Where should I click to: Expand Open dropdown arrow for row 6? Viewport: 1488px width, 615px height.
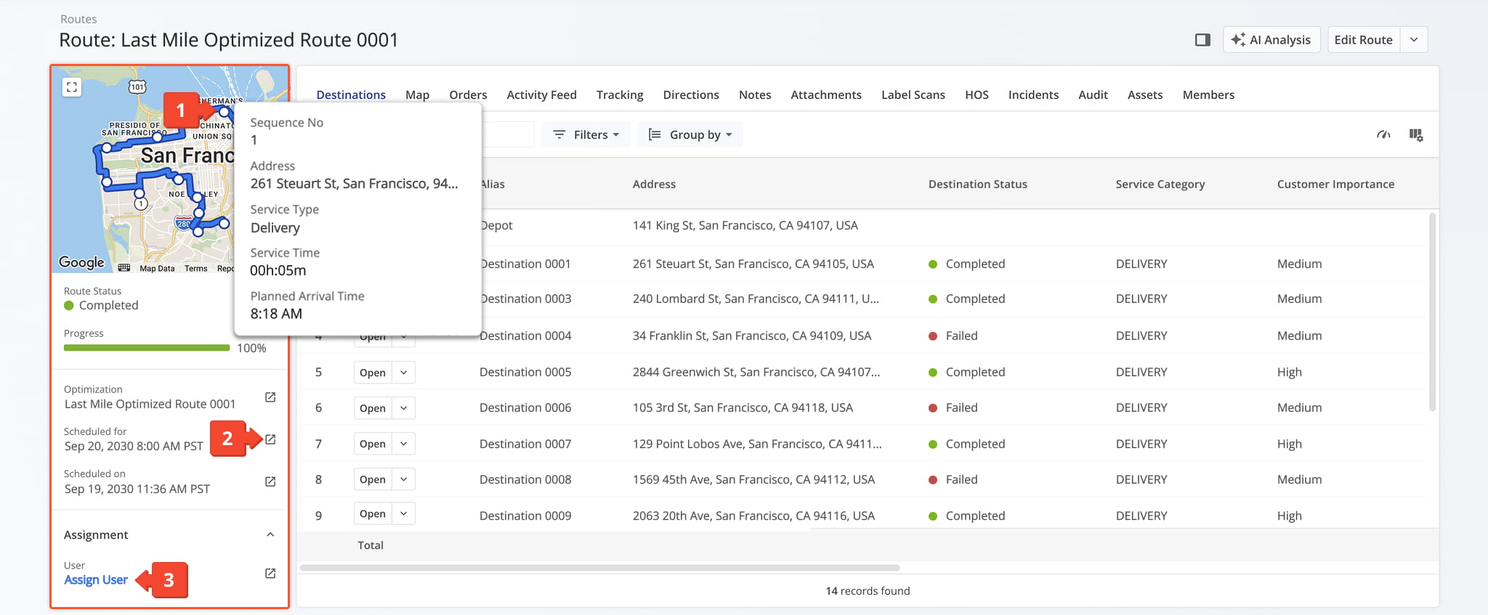point(403,408)
